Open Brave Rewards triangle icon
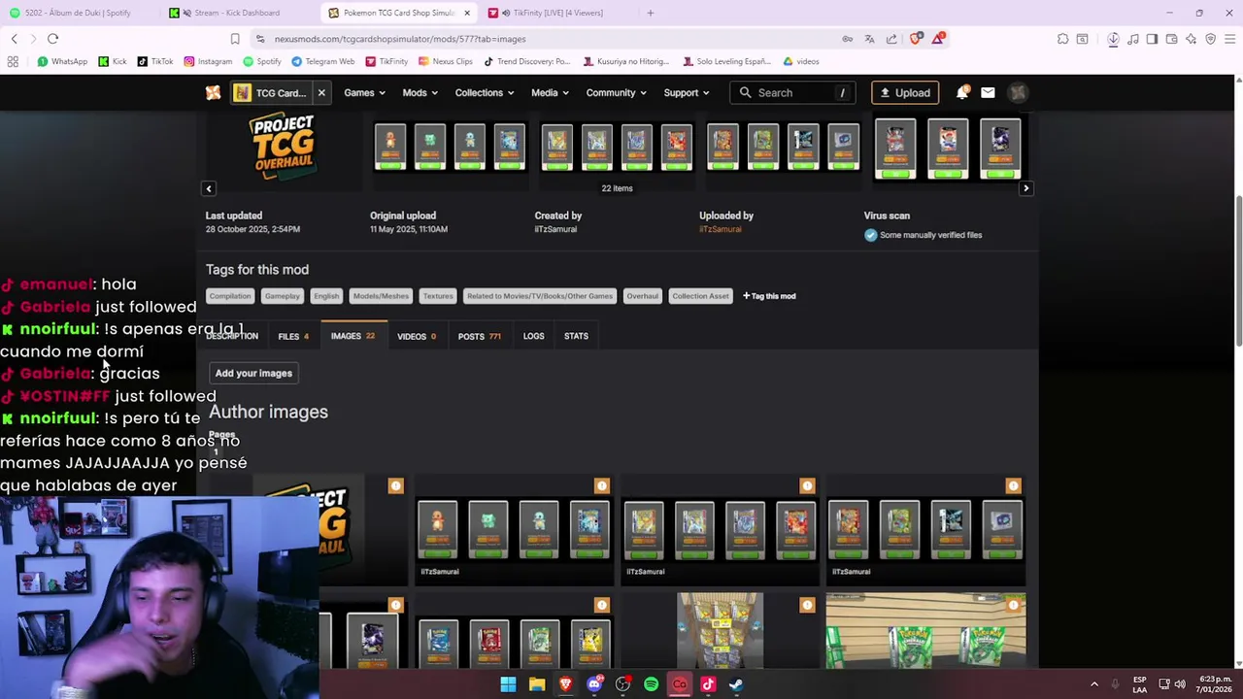 [938, 39]
